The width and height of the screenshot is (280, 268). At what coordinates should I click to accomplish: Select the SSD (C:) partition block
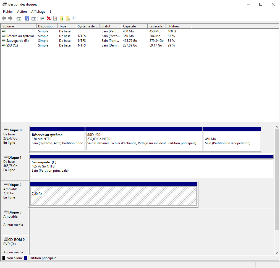point(144,141)
